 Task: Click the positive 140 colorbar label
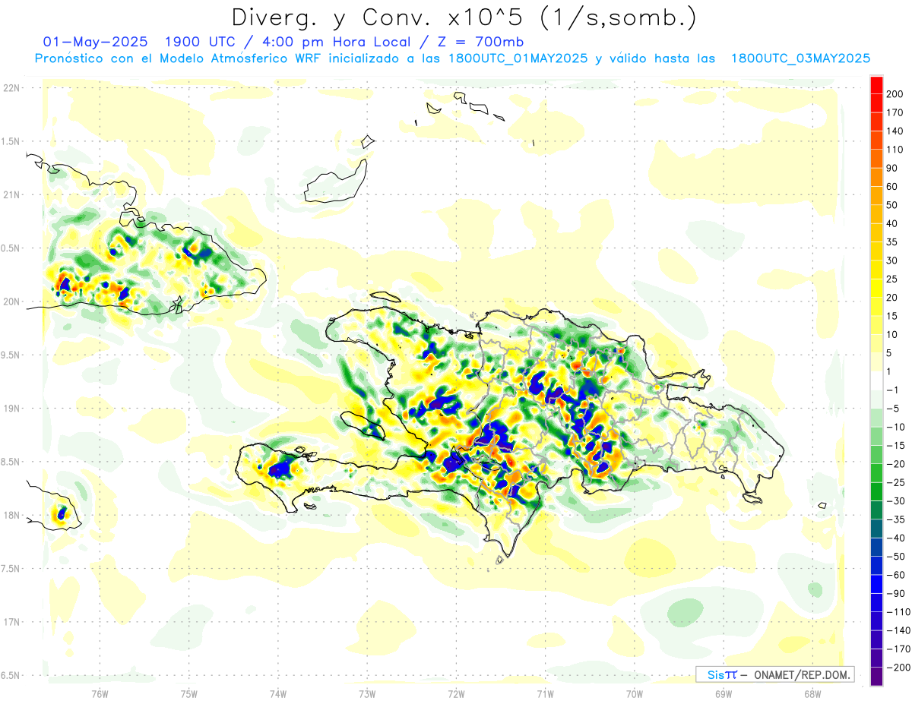click(x=895, y=131)
